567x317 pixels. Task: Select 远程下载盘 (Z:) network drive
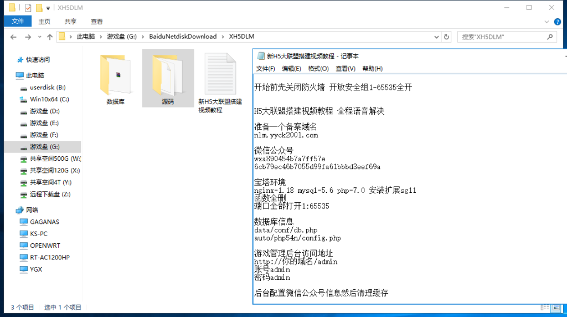click(50, 195)
